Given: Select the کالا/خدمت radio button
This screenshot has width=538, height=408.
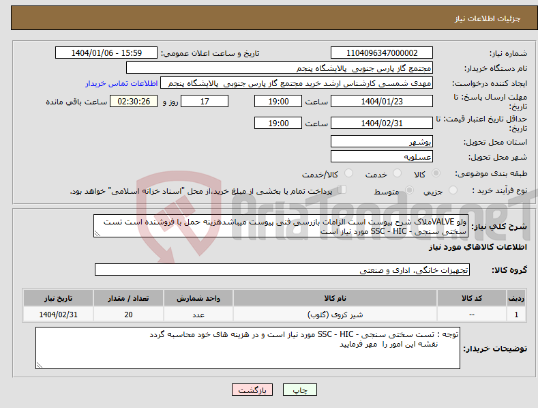Looking at the screenshot, I should coord(348,173).
